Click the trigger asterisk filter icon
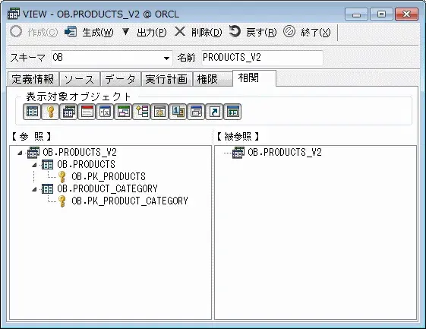This screenshot has width=426, height=329. click(159, 112)
